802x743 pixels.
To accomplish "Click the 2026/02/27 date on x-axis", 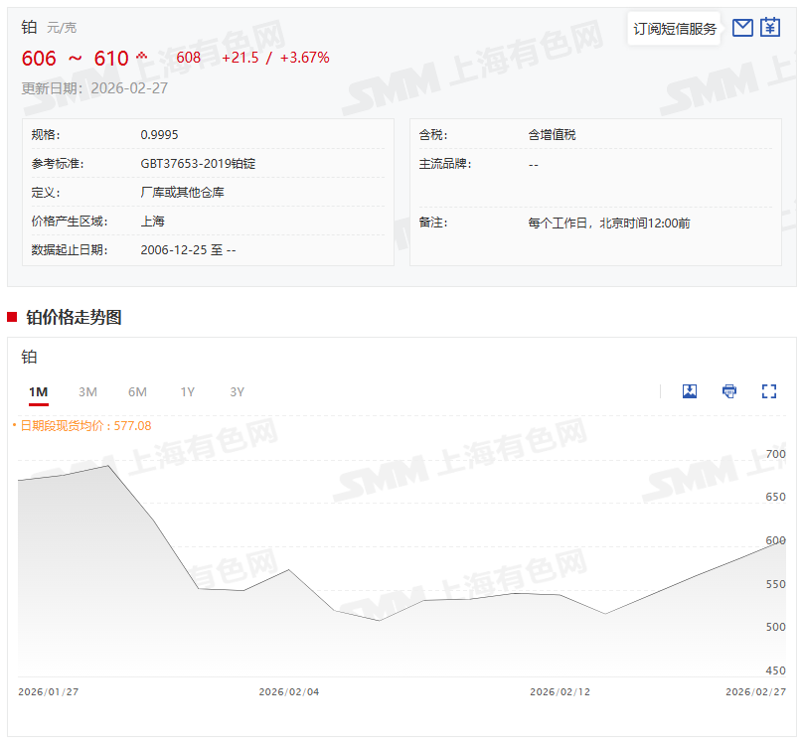I will pyautogui.click(x=755, y=691).
